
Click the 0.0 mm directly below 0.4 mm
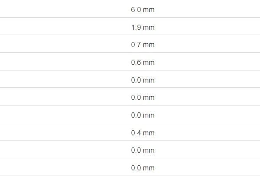pyautogui.click(x=143, y=150)
